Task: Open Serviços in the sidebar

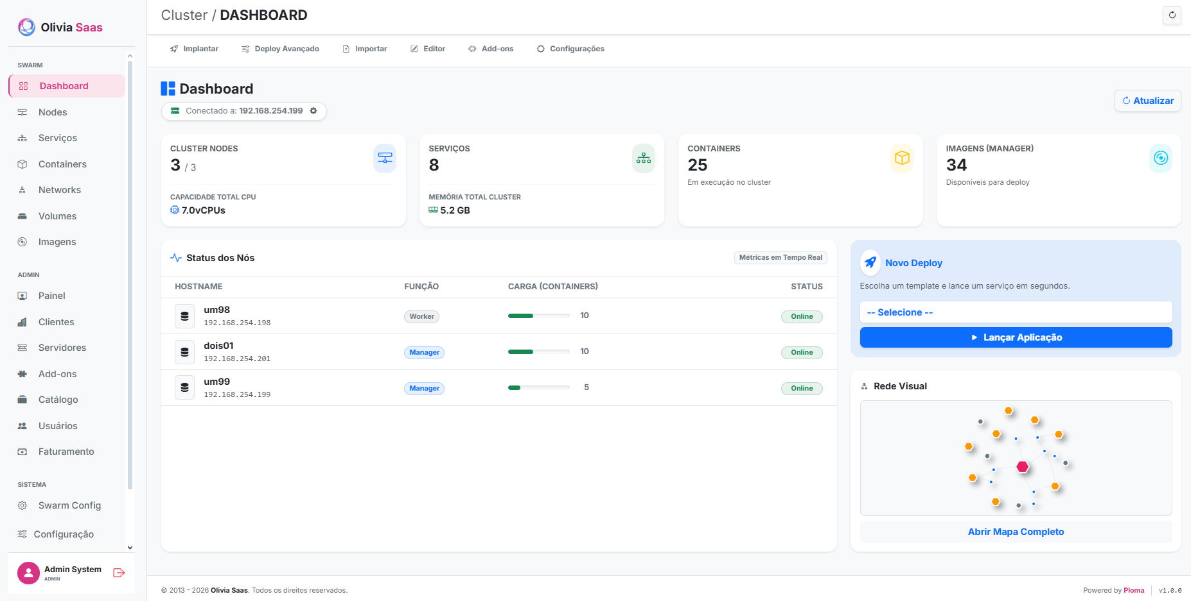Action: pyautogui.click(x=67, y=138)
